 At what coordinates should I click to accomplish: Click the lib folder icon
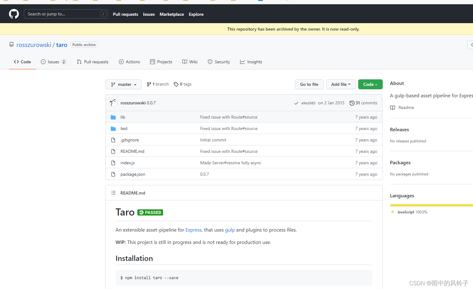[x=113, y=117]
